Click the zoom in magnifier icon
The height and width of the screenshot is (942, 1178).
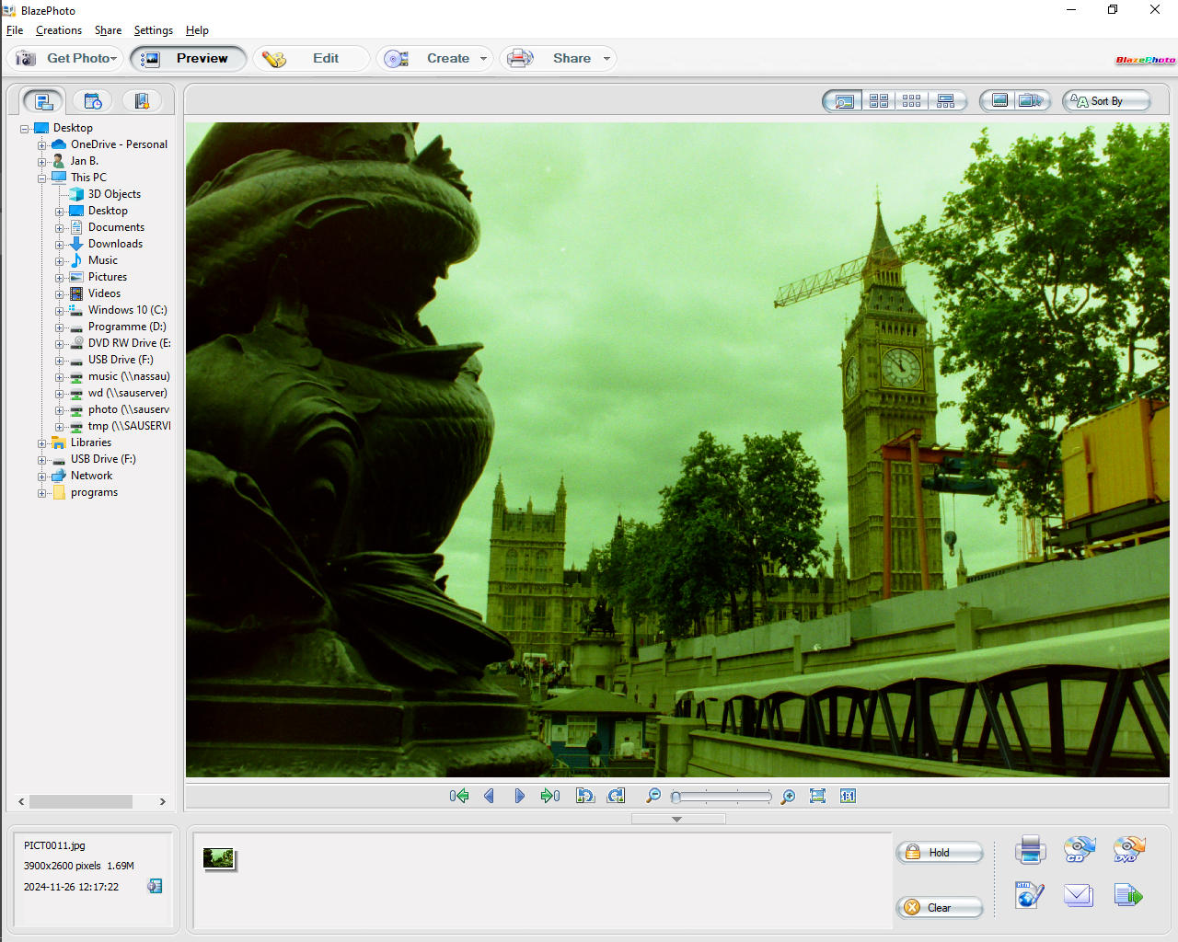(788, 797)
